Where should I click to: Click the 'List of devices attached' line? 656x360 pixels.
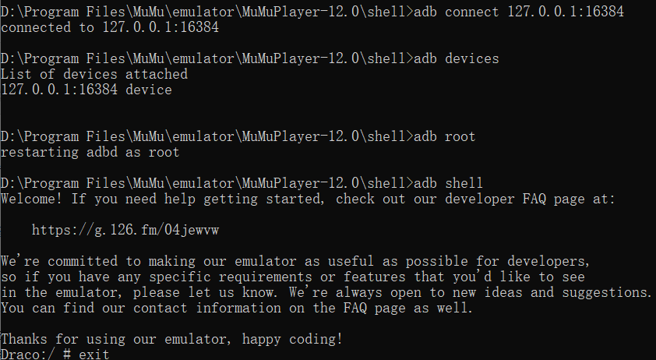[x=94, y=74]
